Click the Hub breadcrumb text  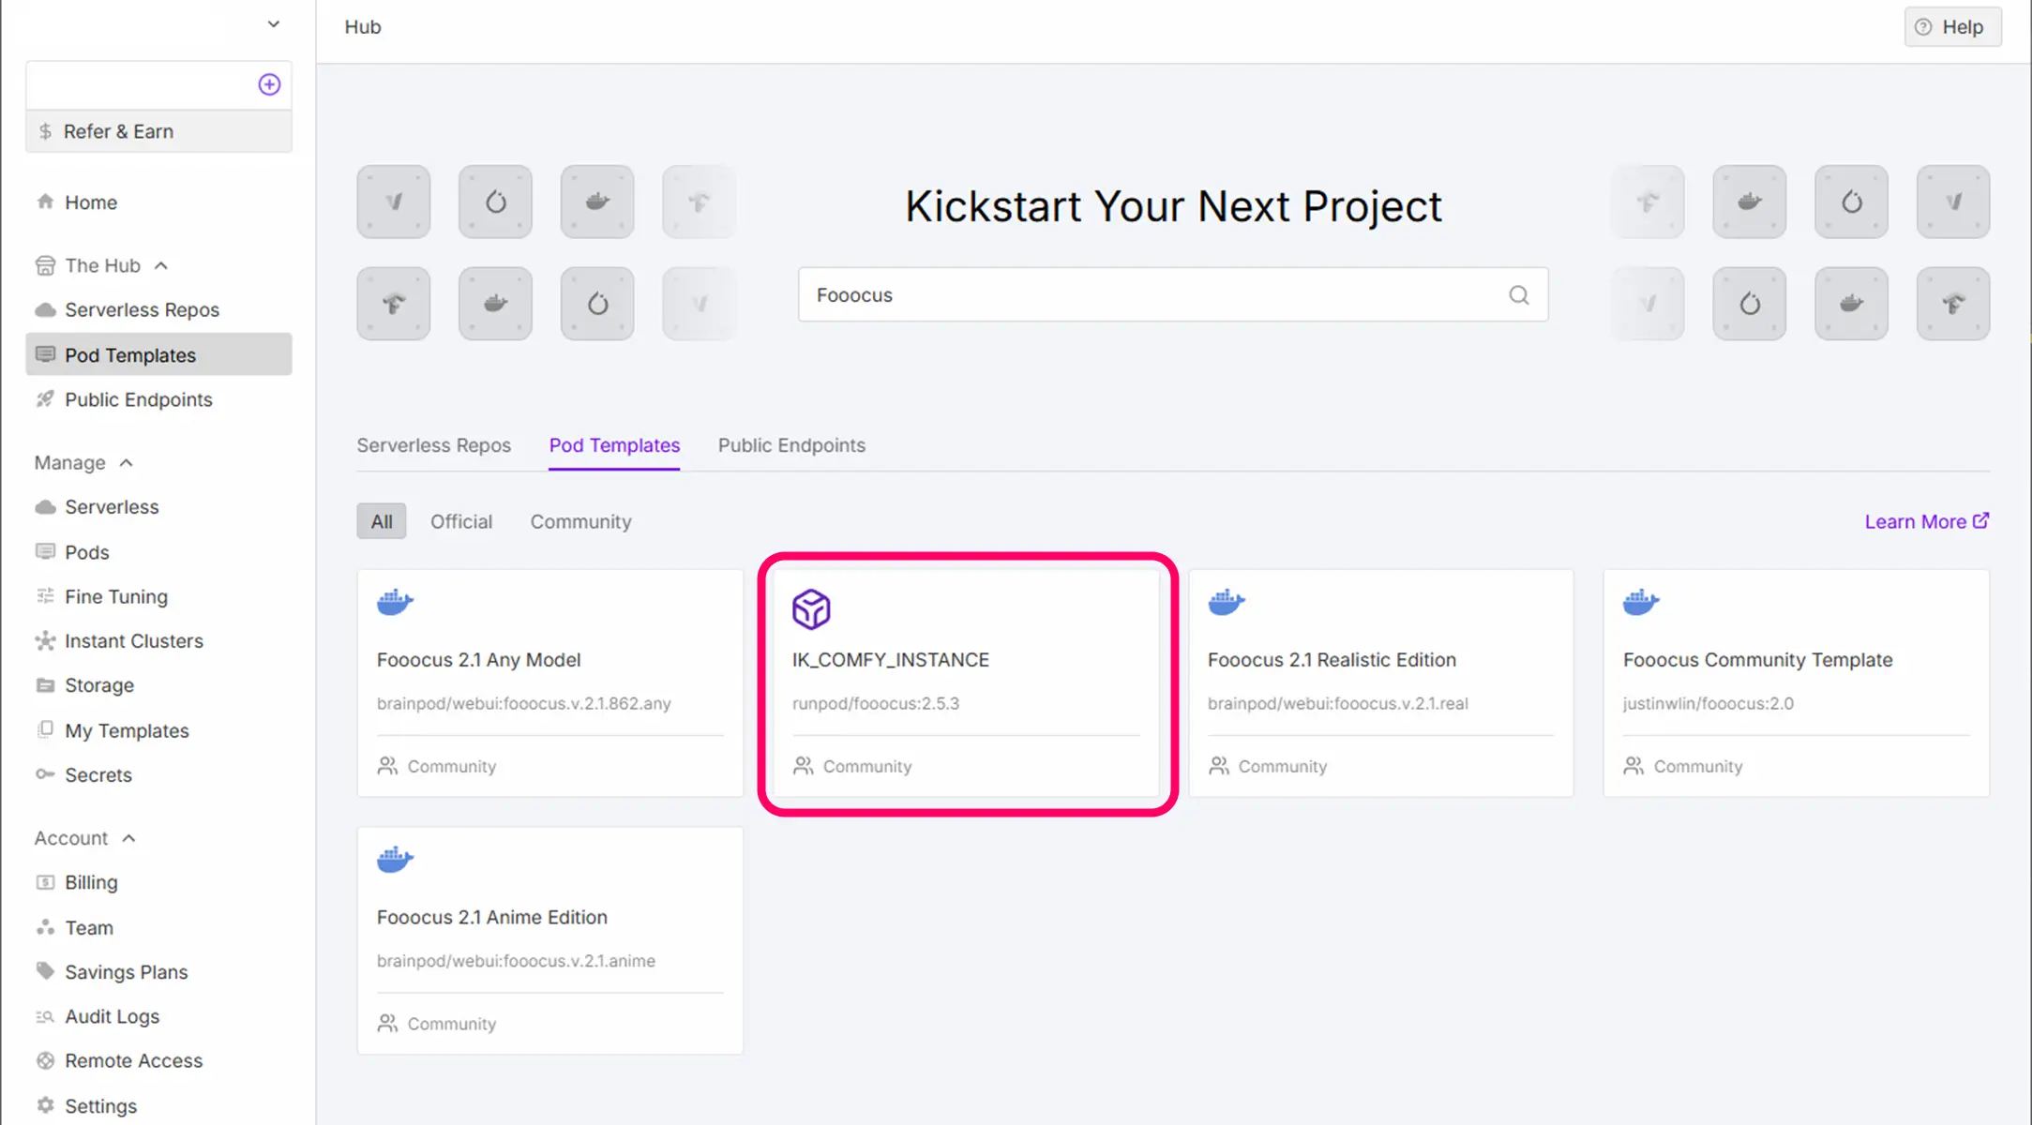click(362, 27)
